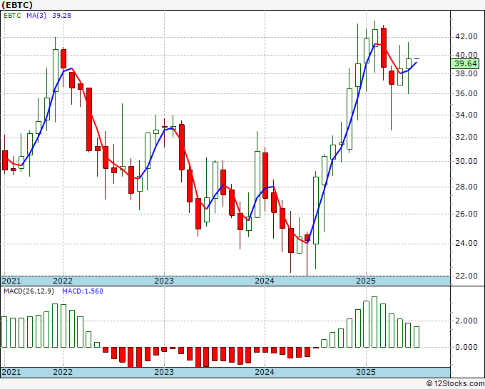Screen dimensions: 485x389
Task: Click 2022 on the price chart timeline
Action: point(63,281)
